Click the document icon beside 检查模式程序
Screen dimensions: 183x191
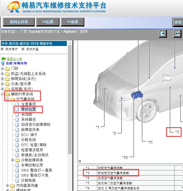[x=17, y=150]
